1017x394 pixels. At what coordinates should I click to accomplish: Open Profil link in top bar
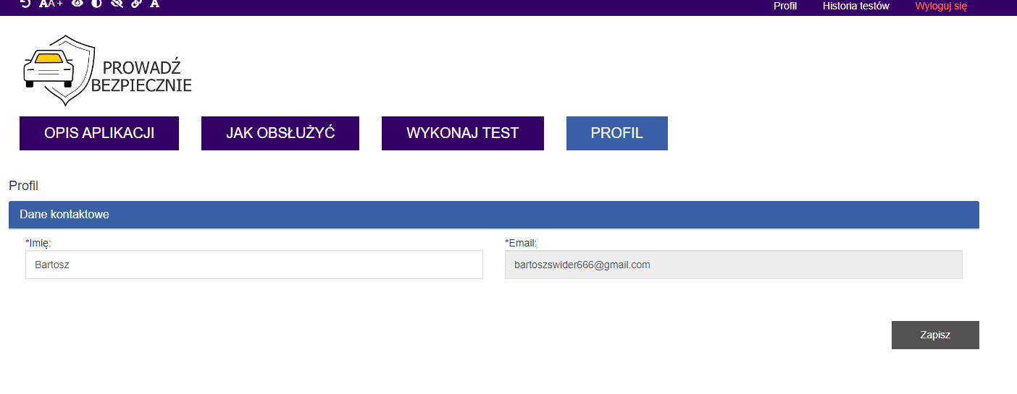(x=785, y=6)
